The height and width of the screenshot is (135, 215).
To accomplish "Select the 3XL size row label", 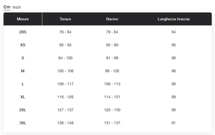I will 23,123.
